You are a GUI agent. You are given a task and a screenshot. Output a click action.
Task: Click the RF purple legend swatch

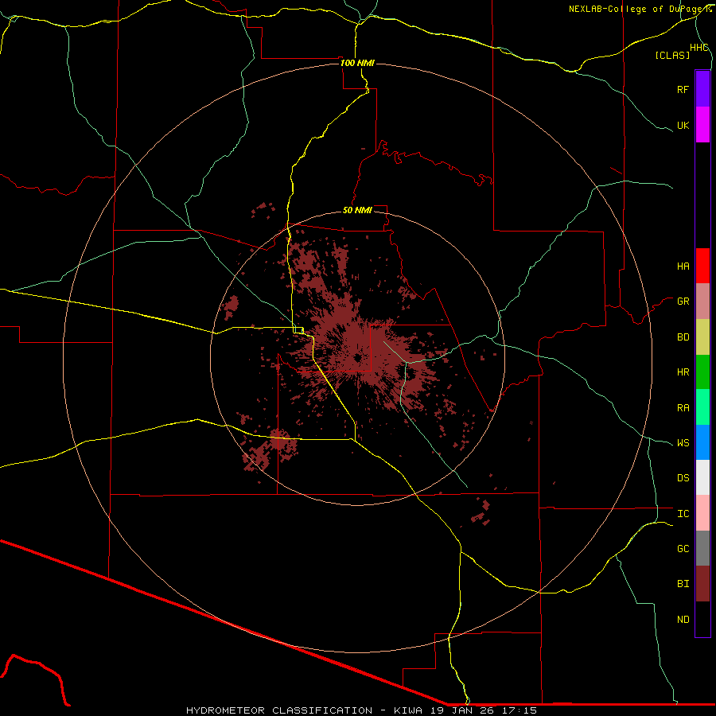pos(702,89)
